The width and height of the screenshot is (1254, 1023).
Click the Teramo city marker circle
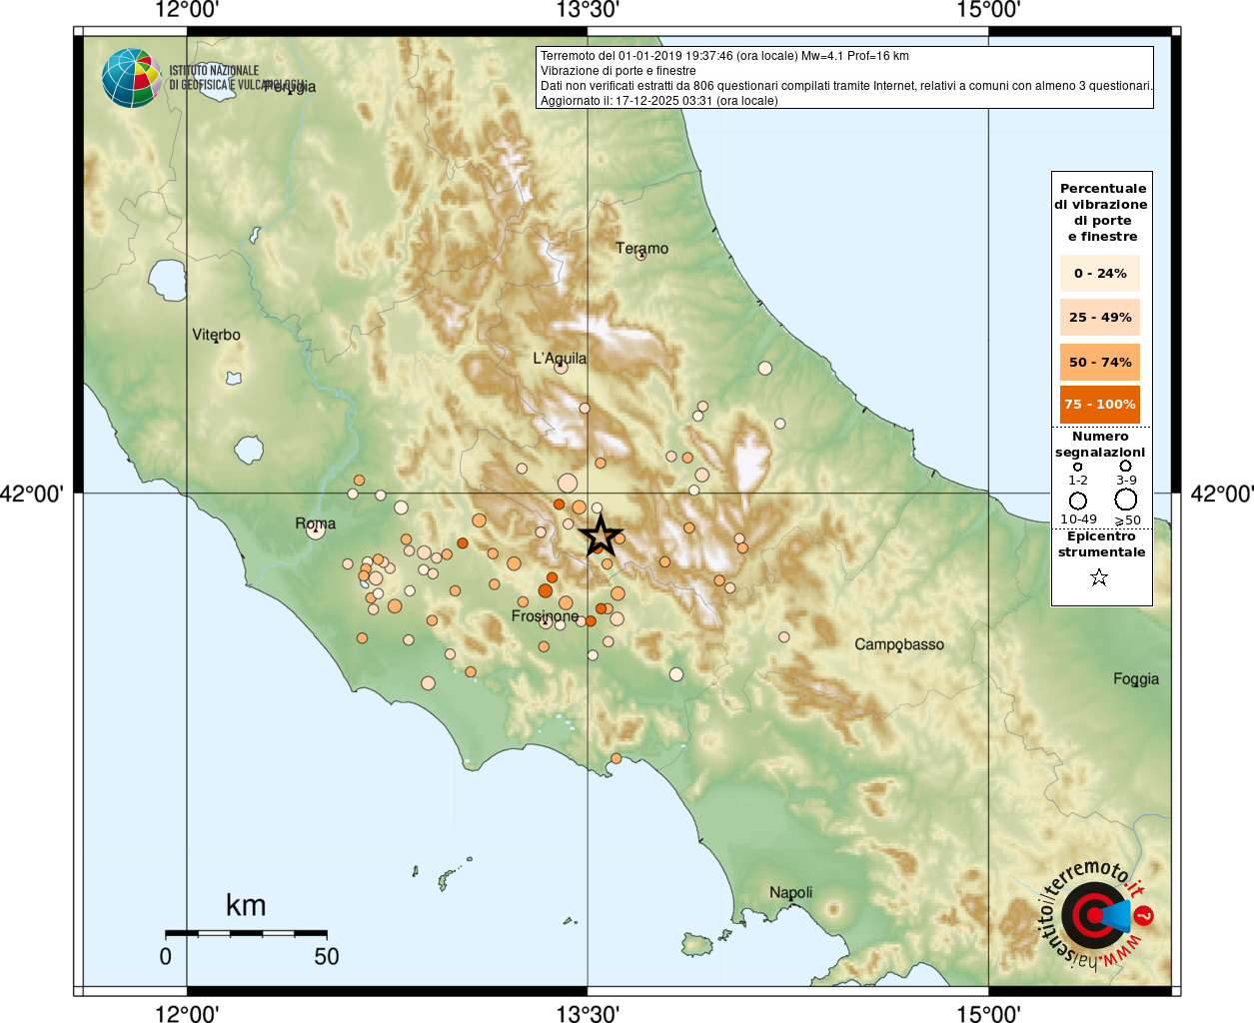(x=640, y=255)
